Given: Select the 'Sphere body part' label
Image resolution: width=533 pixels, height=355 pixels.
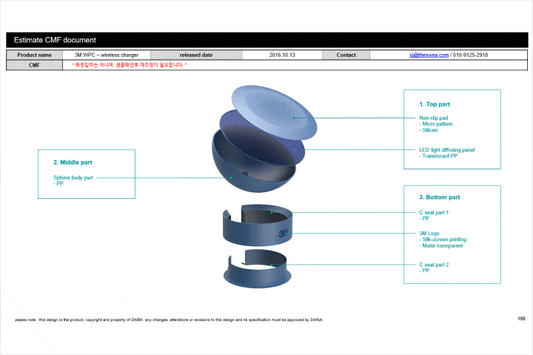Looking at the screenshot, I should click(73, 177).
